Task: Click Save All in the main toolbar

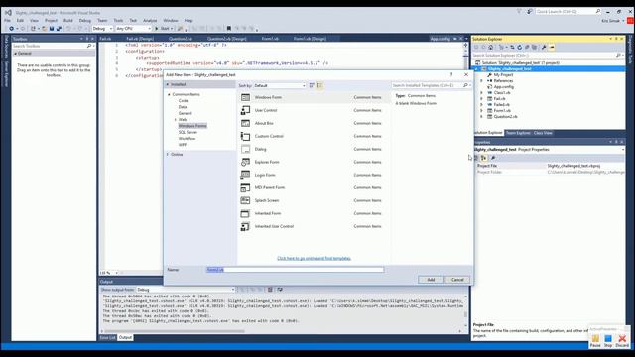Action: click(x=59, y=29)
